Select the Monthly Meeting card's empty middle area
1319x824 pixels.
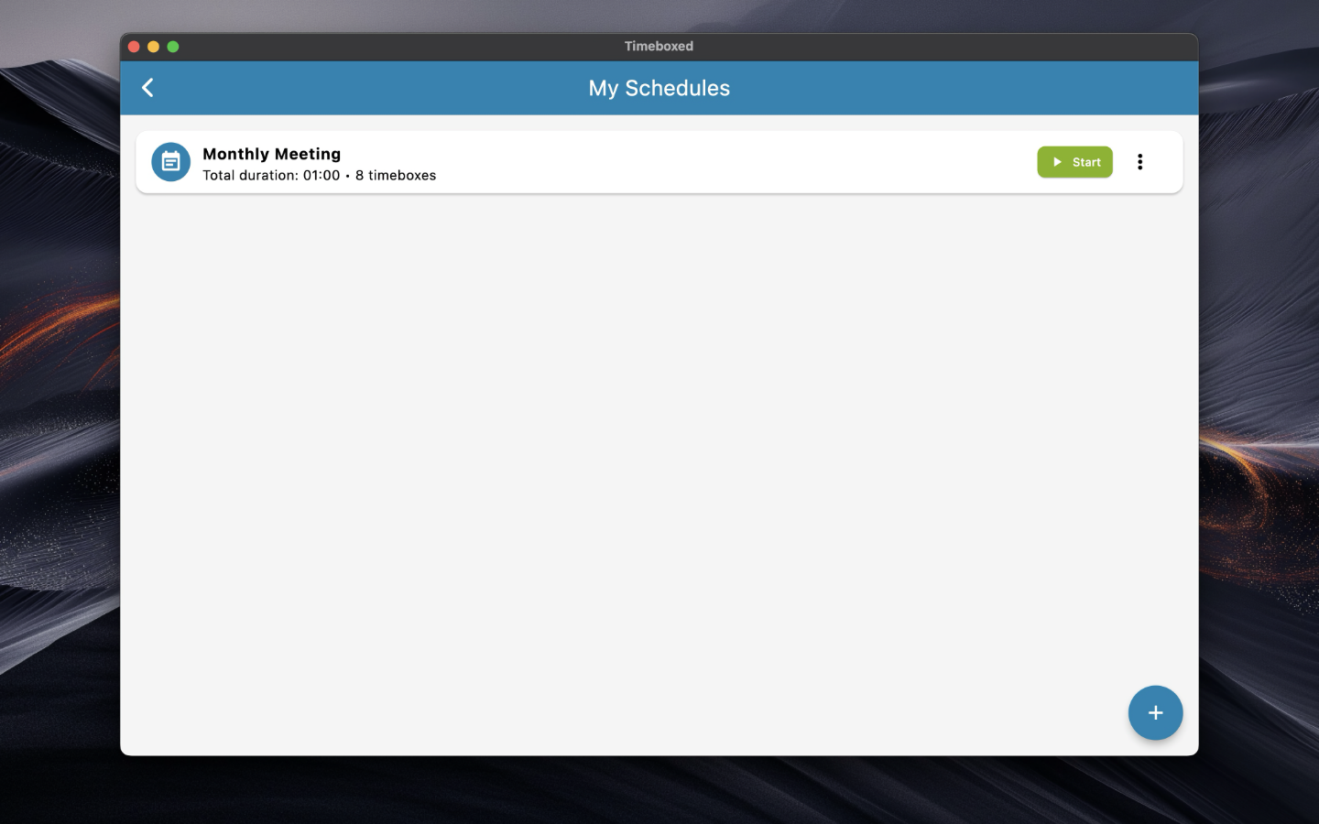pos(733,162)
